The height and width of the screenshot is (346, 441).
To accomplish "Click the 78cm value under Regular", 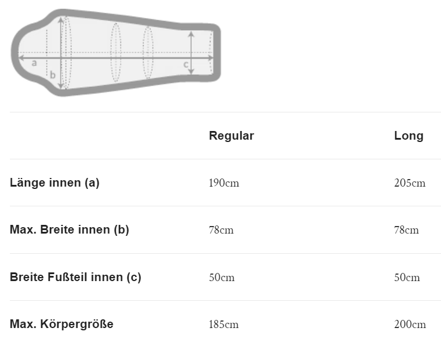I will pos(221,230).
